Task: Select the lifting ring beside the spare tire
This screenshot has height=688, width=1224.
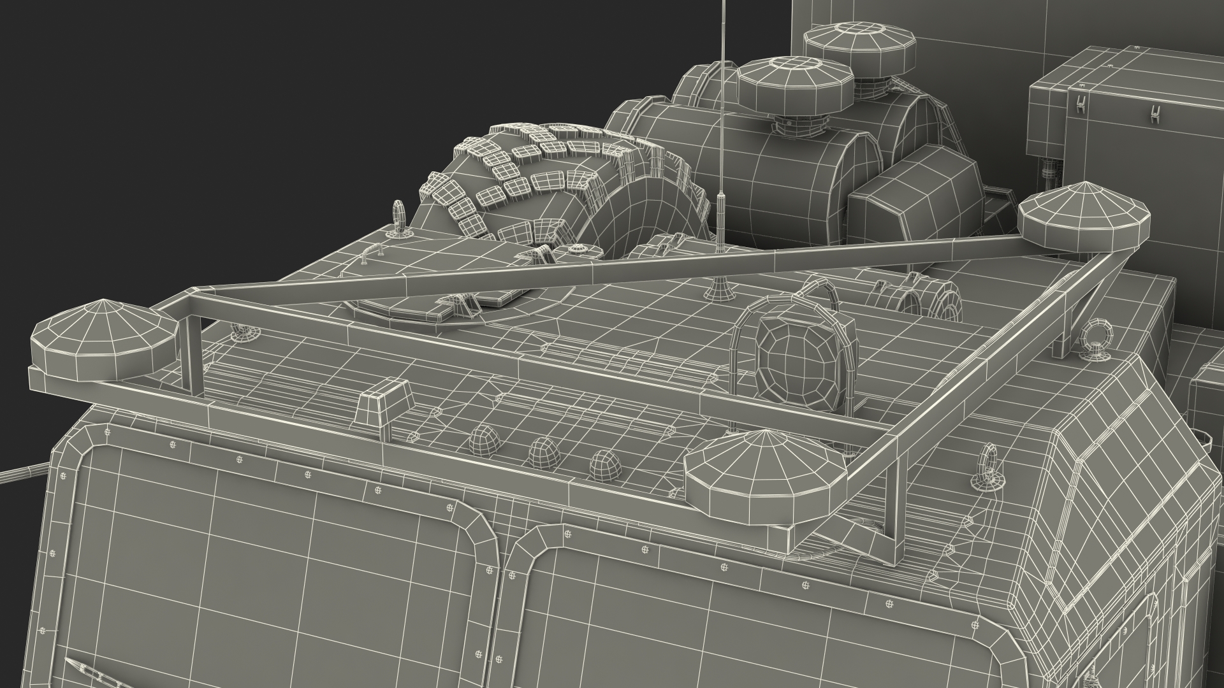Action: 400,218
